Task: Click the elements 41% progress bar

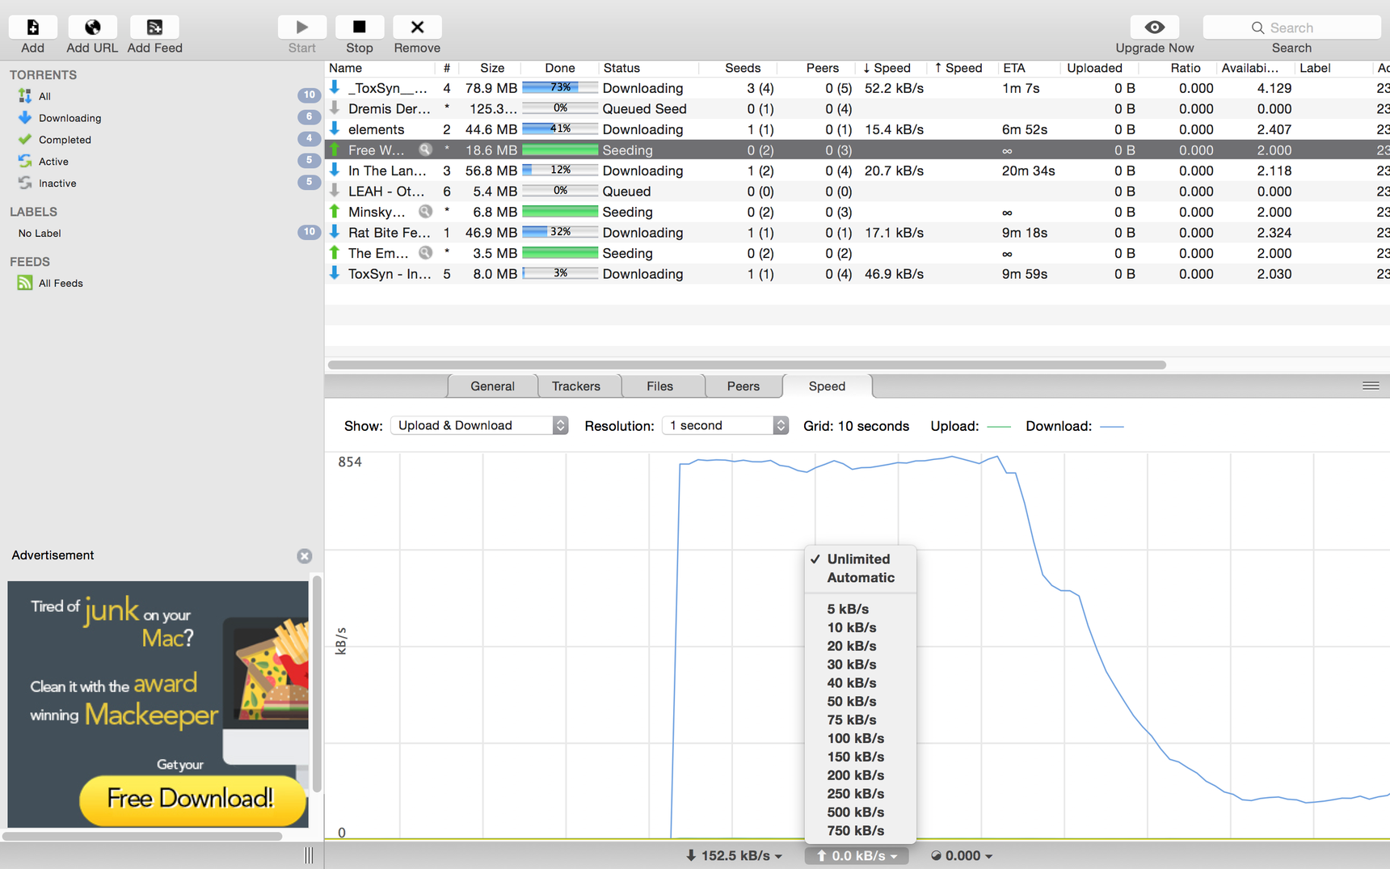Action: point(560,129)
